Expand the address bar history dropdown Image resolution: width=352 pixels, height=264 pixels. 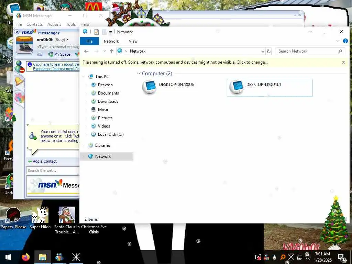(263, 52)
